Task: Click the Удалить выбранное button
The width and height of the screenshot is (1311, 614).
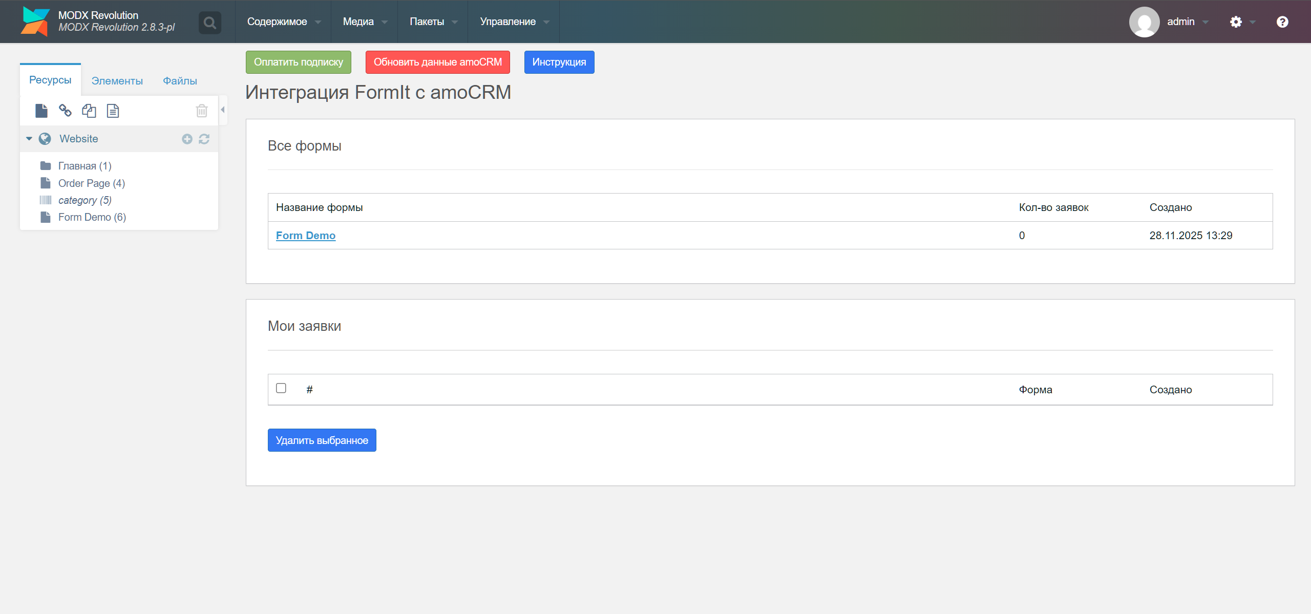Action: tap(322, 440)
